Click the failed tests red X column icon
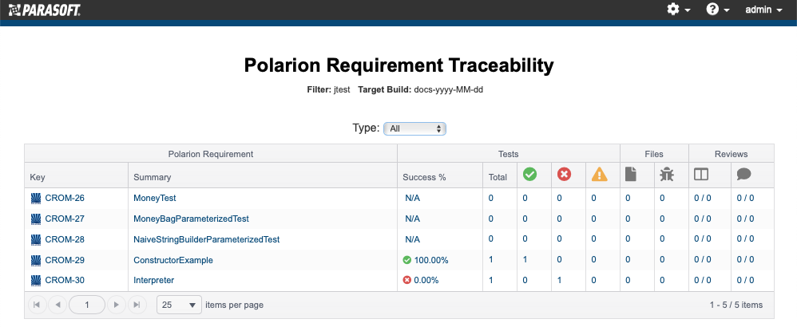Viewport: 797px width, 327px height. coord(564,175)
